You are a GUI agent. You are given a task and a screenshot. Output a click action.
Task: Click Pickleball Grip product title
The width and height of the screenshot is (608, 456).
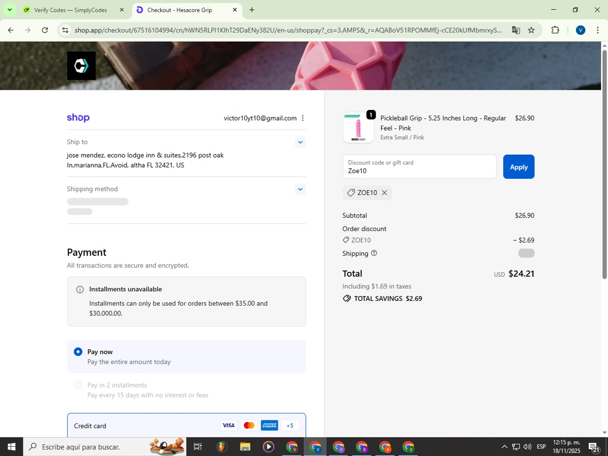point(443,123)
